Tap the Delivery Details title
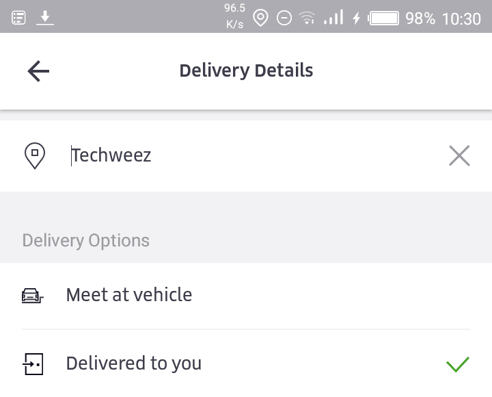This screenshot has width=492, height=397. point(246,71)
